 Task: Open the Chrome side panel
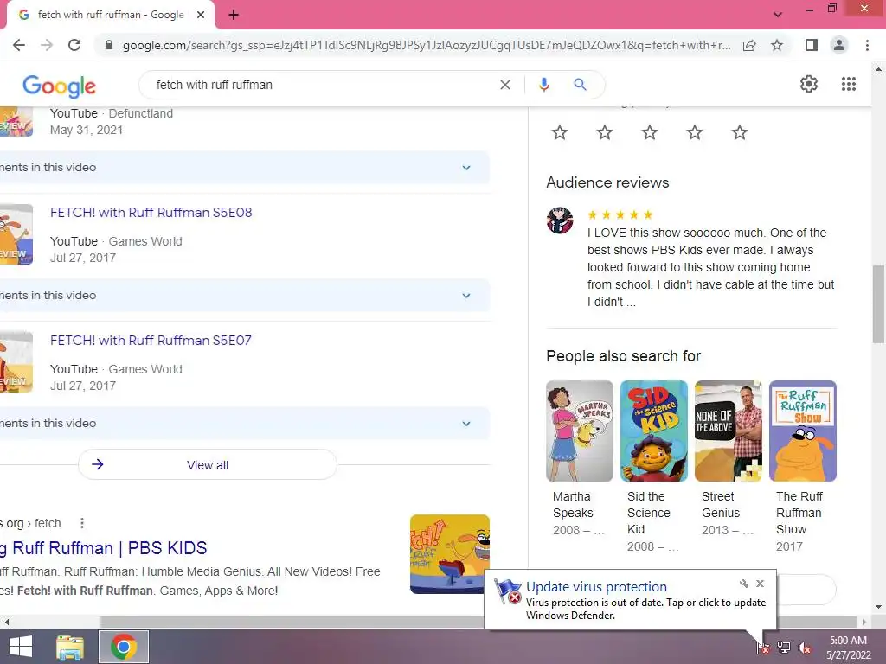812,45
